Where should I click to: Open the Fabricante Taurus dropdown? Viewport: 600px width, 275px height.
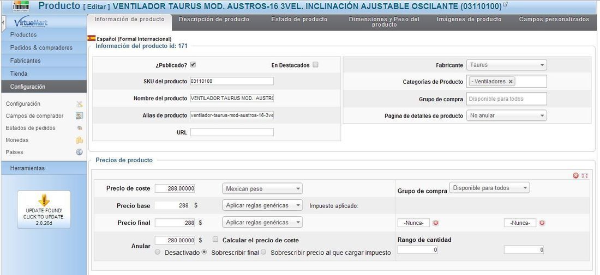[x=506, y=65]
